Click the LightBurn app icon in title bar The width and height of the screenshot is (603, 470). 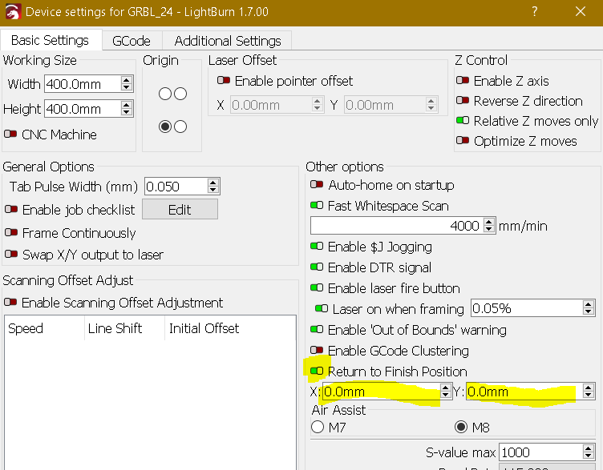click(x=13, y=12)
